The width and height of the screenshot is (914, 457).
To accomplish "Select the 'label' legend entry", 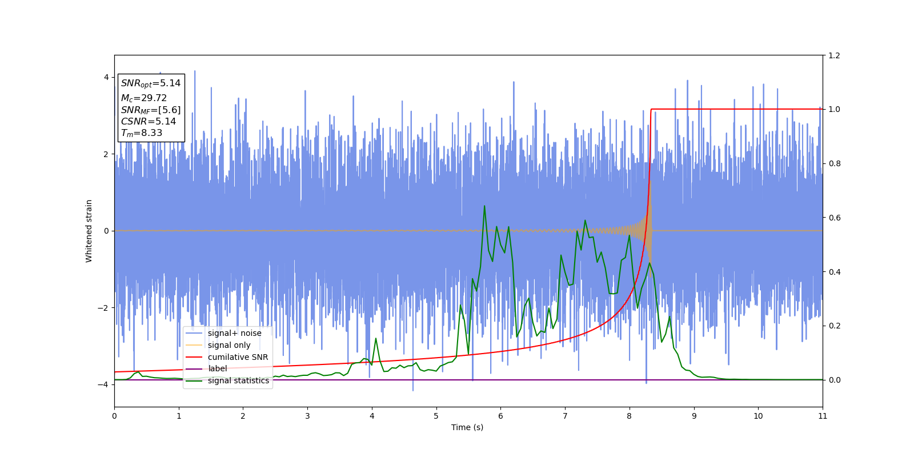I will coord(207,368).
